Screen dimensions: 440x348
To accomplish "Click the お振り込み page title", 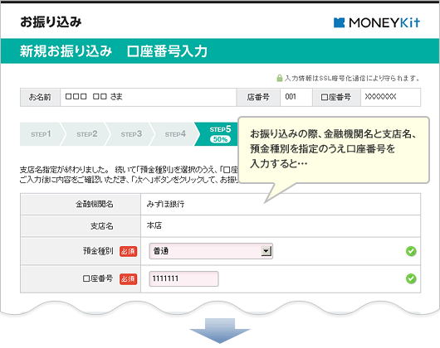I will tap(51, 22).
